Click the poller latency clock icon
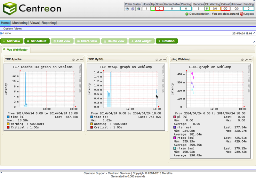Screen dimensions: 256x180 coord(127,9)
